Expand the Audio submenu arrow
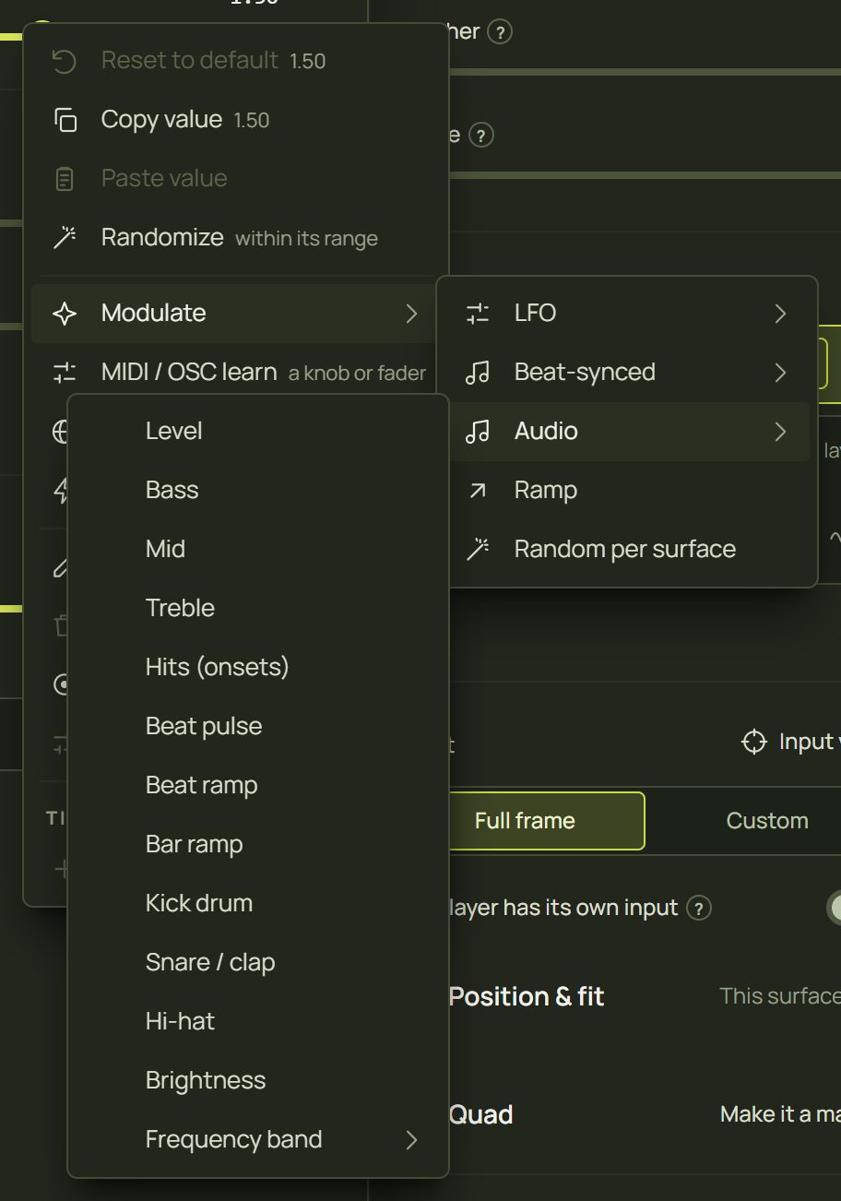This screenshot has width=841, height=1201. 781,432
